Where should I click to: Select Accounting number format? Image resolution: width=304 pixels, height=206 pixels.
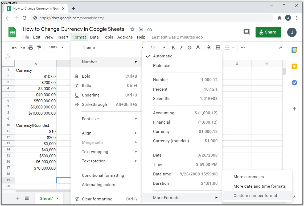(x=182, y=113)
